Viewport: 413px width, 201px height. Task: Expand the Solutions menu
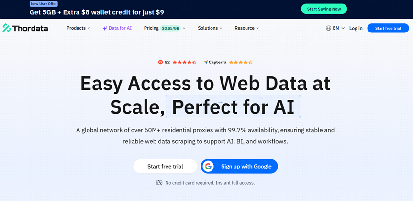pyautogui.click(x=210, y=28)
